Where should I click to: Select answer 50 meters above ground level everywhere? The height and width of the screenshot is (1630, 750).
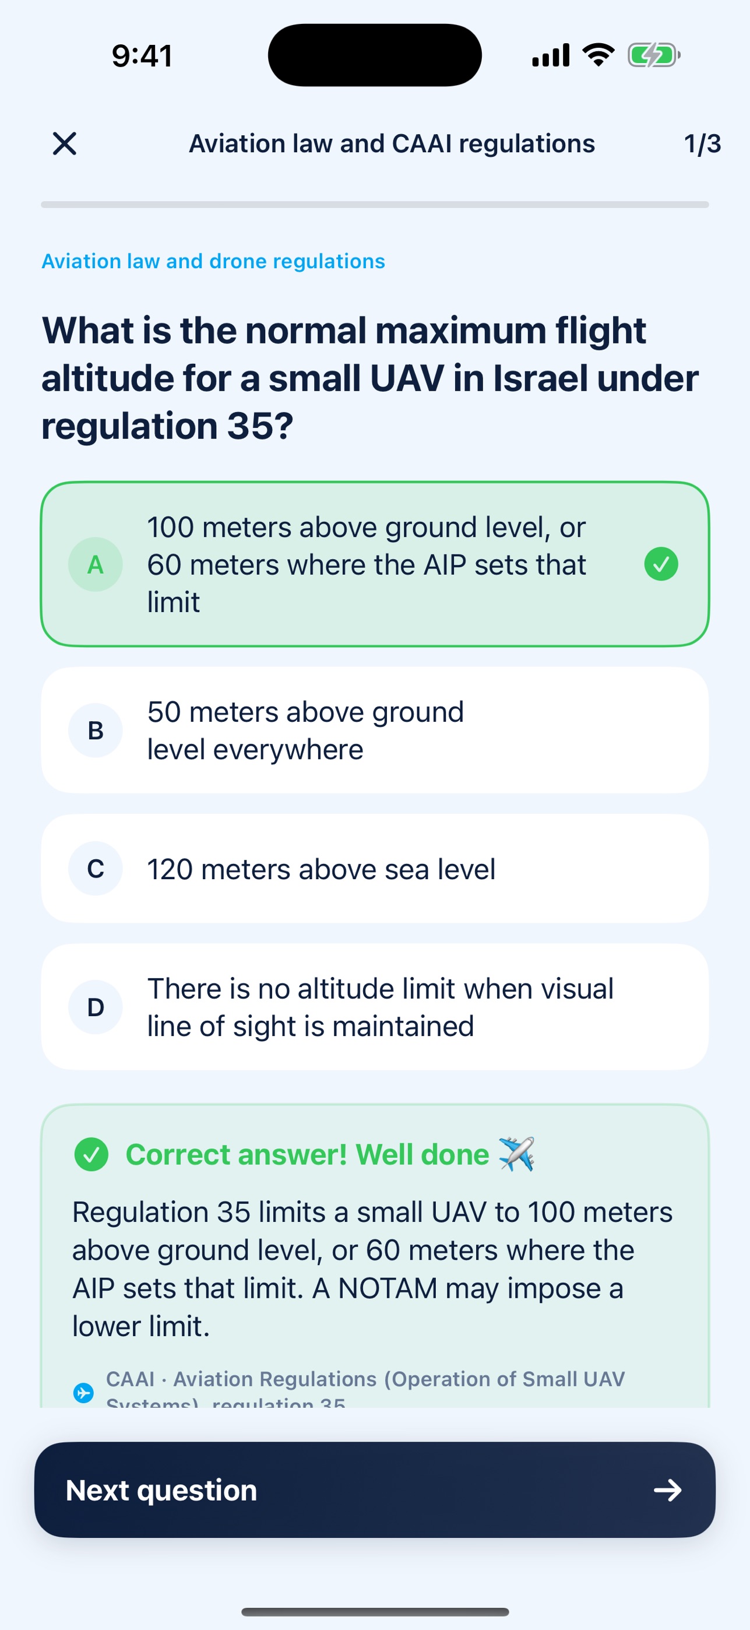pyautogui.click(x=375, y=730)
